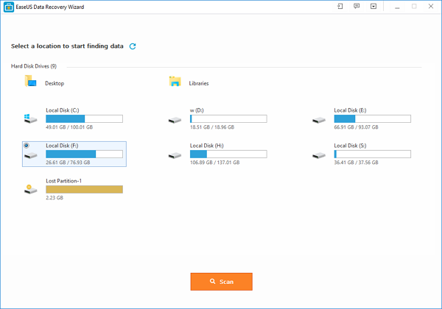The width and height of the screenshot is (442, 309).
Task: Click the Hard Disk Drives (9) heading
Action: pos(34,66)
